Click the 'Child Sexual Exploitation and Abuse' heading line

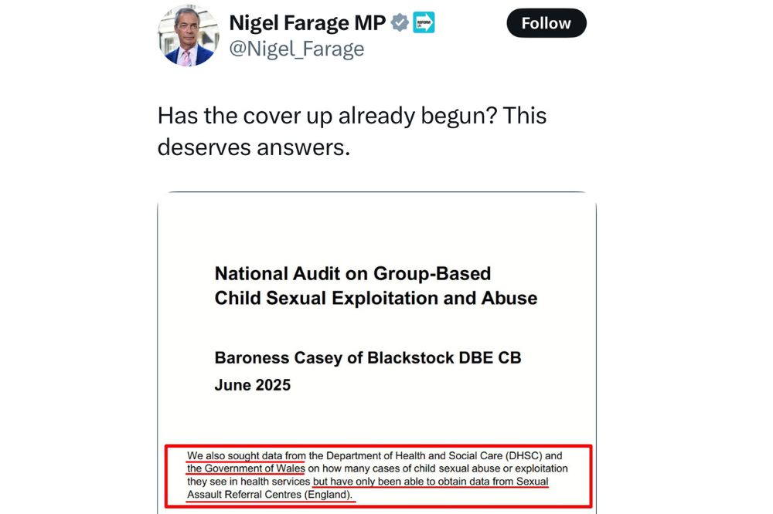coord(376,298)
